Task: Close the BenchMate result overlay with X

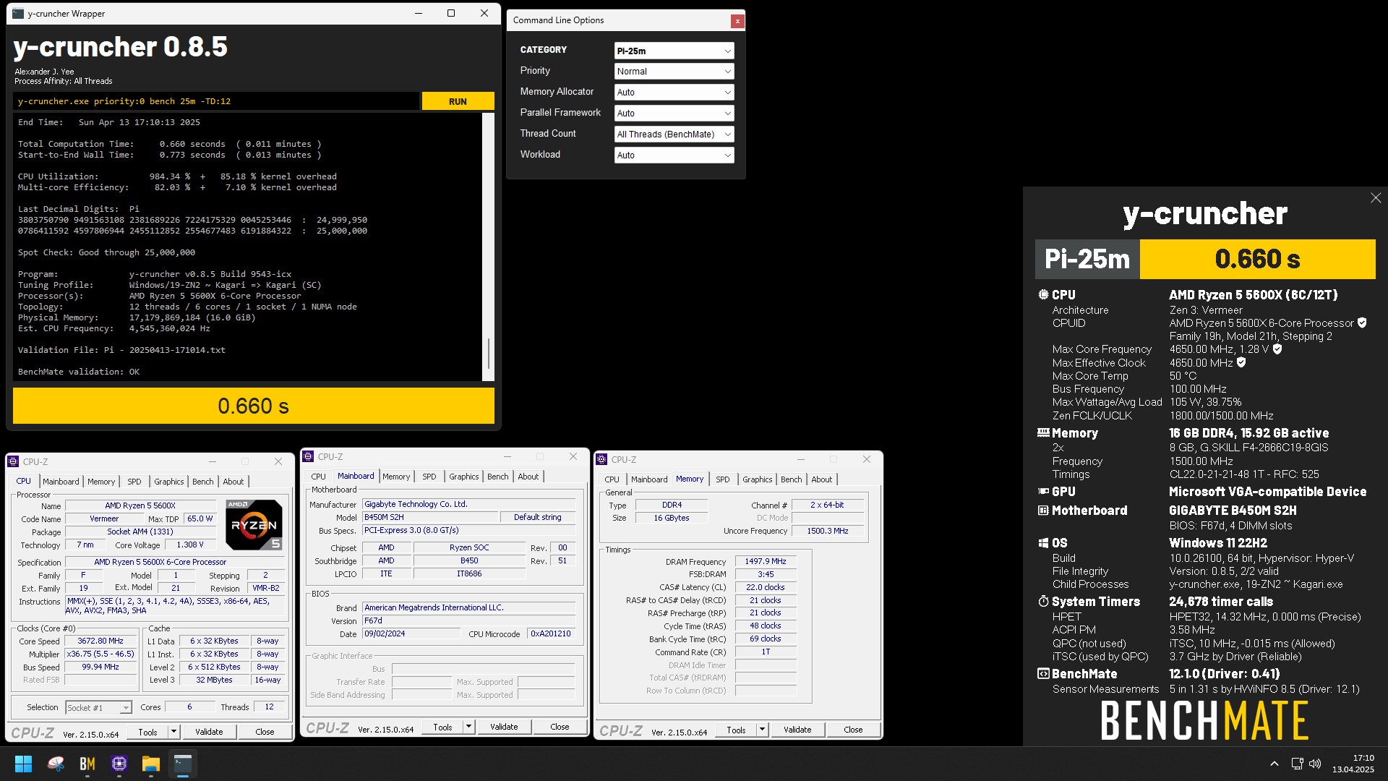Action: coord(1375,198)
